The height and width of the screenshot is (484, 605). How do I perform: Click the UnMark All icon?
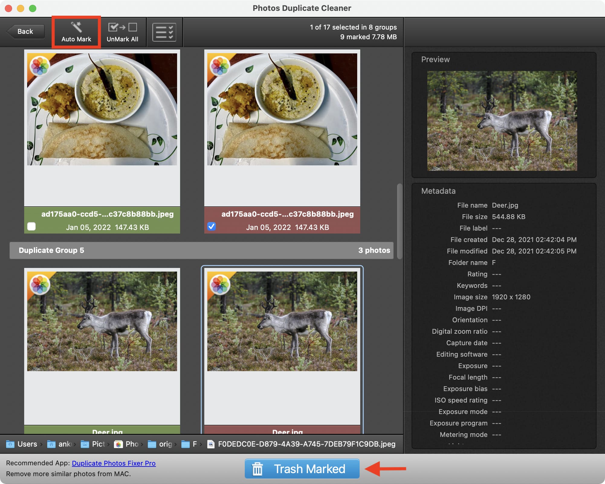(122, 27)
